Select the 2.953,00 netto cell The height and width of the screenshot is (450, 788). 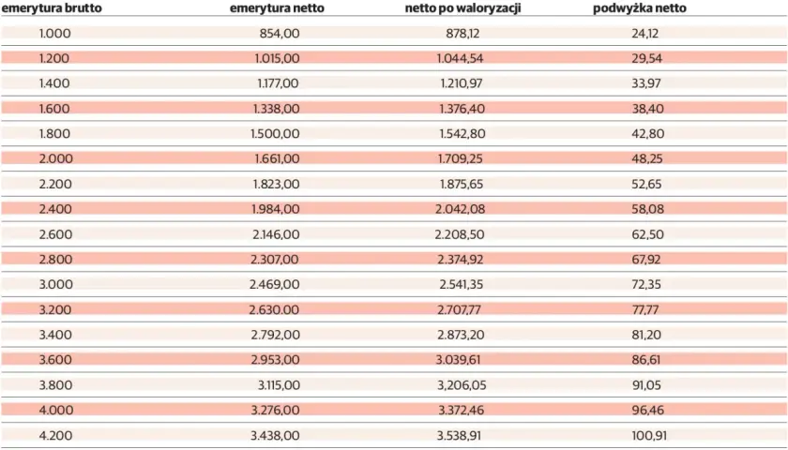(x=276, y=360)
